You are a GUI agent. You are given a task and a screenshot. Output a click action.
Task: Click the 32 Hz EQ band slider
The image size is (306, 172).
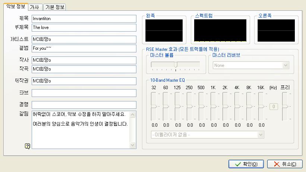154,106
